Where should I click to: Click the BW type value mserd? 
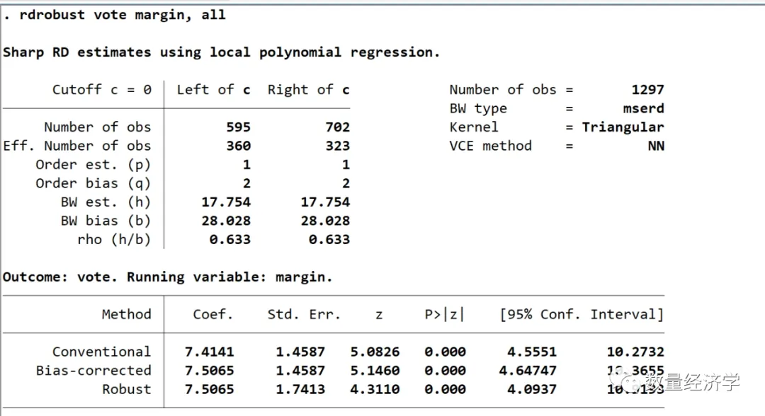click(x=643, y=109)
